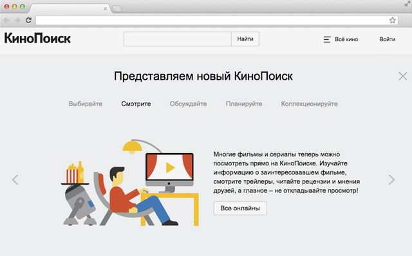Click the yellow macOS minimize button
This screenshot has height=256, width=412.
tap(15, 6)
